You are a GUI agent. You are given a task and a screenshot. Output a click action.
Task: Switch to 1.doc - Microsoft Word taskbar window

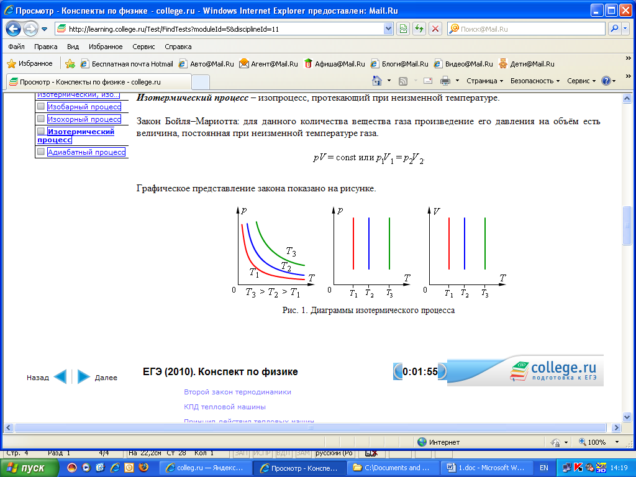(486, 468)
